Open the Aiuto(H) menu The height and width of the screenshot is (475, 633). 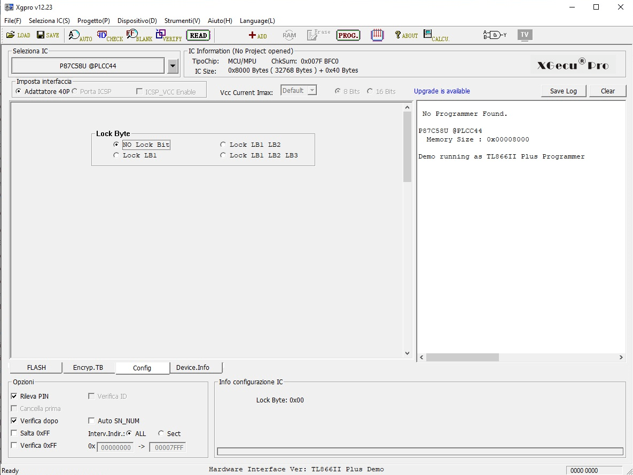click(220, 21)
